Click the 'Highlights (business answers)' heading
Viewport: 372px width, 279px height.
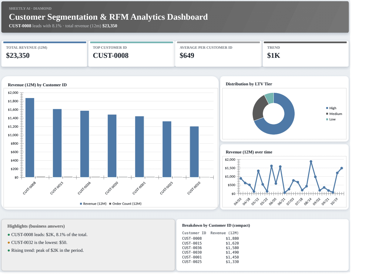coord(36,226)
